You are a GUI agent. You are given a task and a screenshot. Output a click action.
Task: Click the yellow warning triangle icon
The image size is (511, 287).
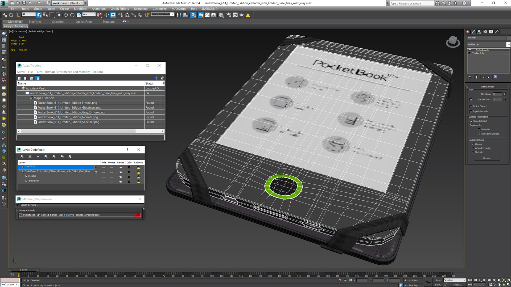248,15
